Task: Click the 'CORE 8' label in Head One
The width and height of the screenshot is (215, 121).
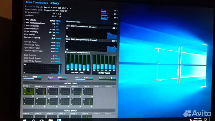Action: tap(108, 87)
